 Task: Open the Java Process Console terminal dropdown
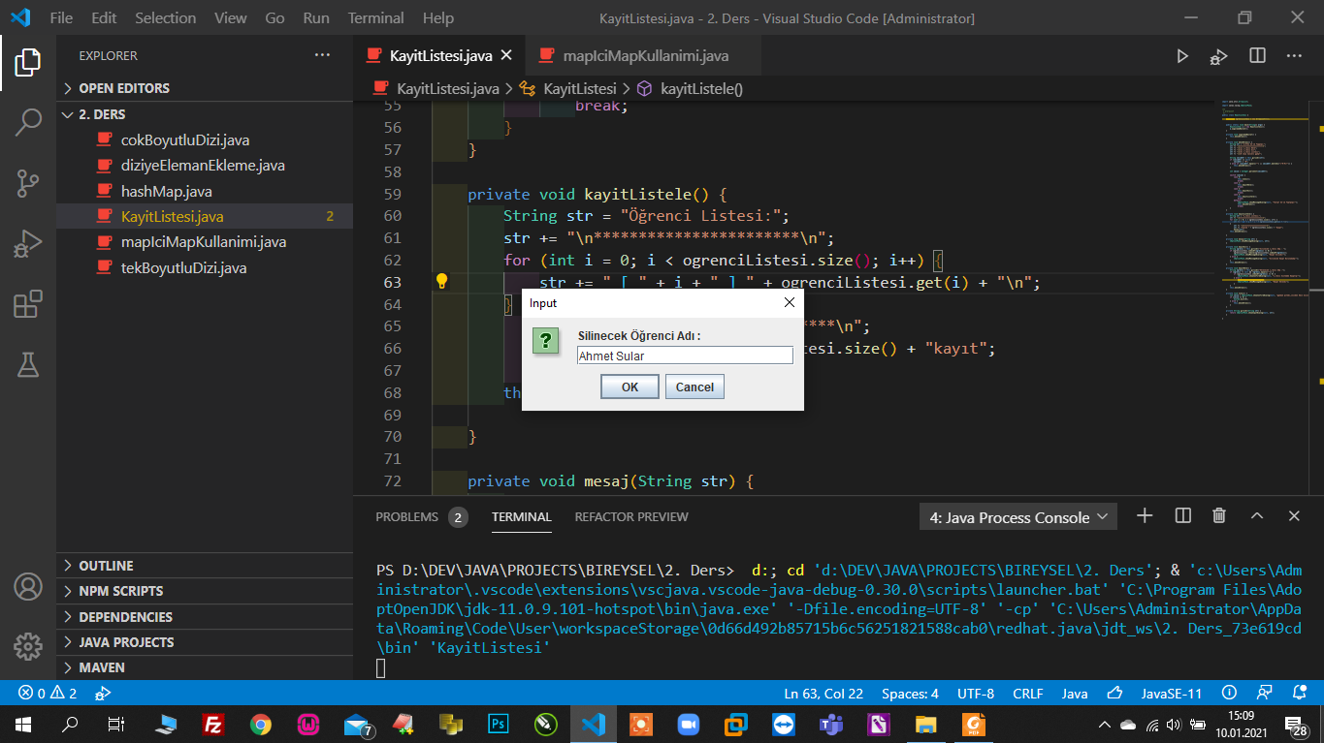(x=1017, y=517)
